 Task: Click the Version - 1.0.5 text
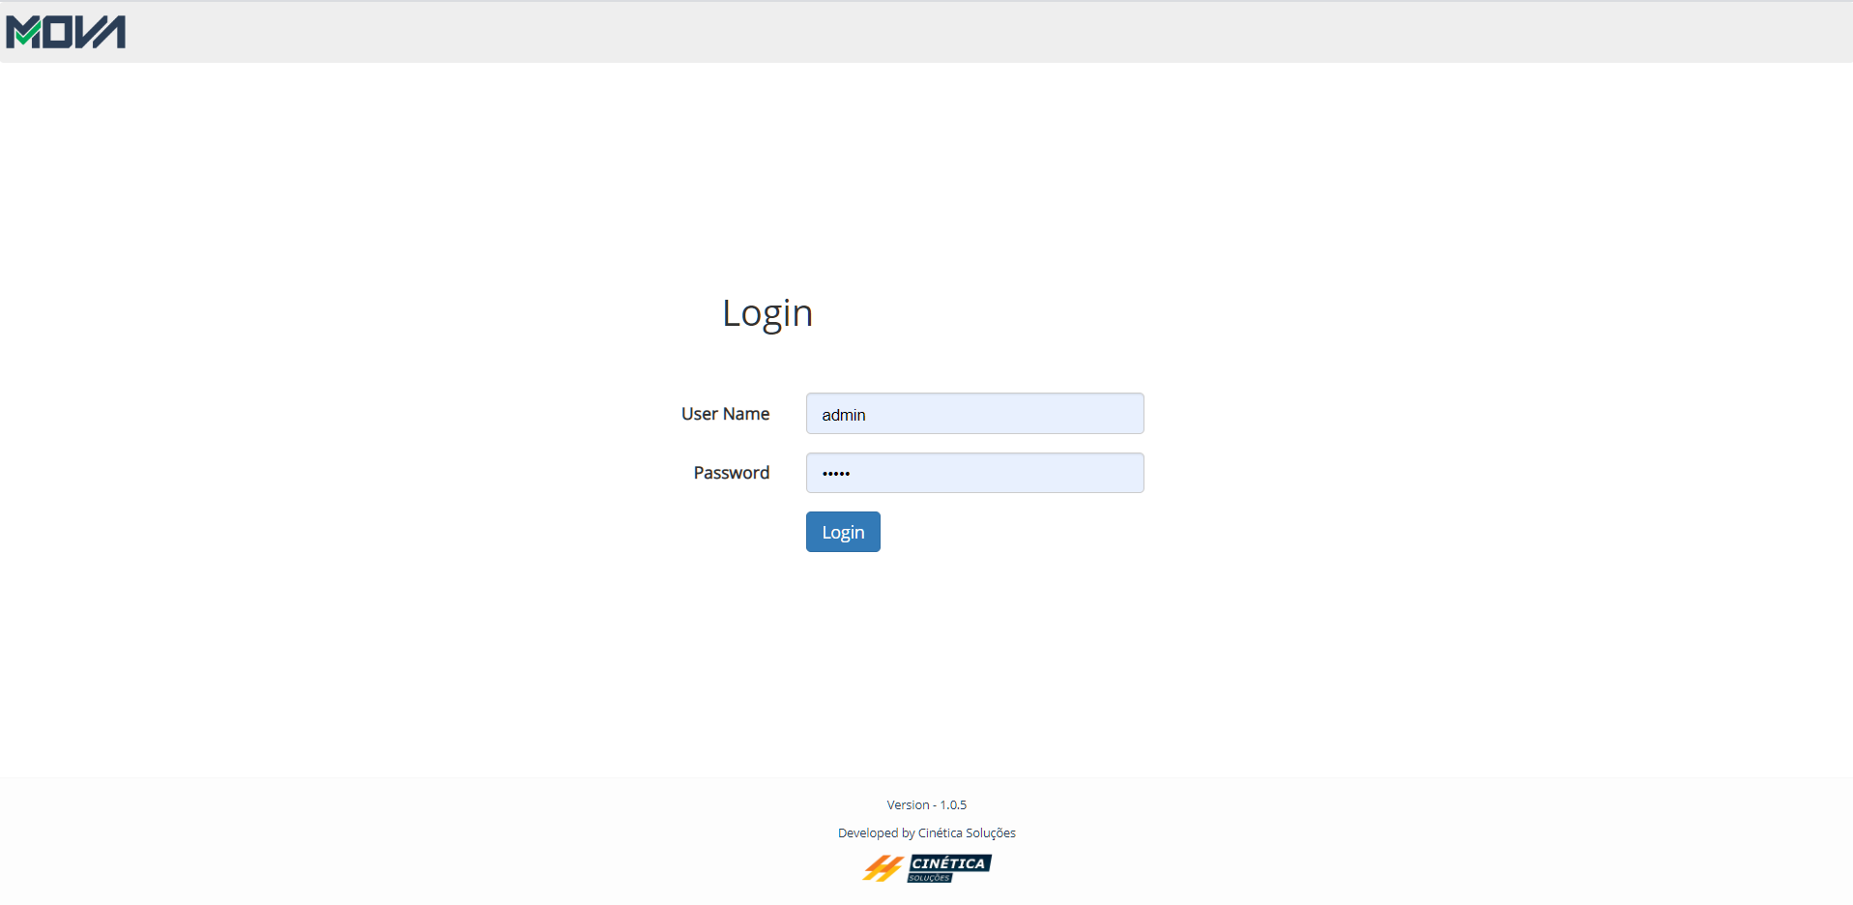926,804
